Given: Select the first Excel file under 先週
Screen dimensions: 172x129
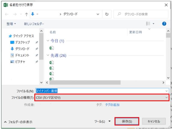Looking at the screenshot, I should (x=51, y=62).
